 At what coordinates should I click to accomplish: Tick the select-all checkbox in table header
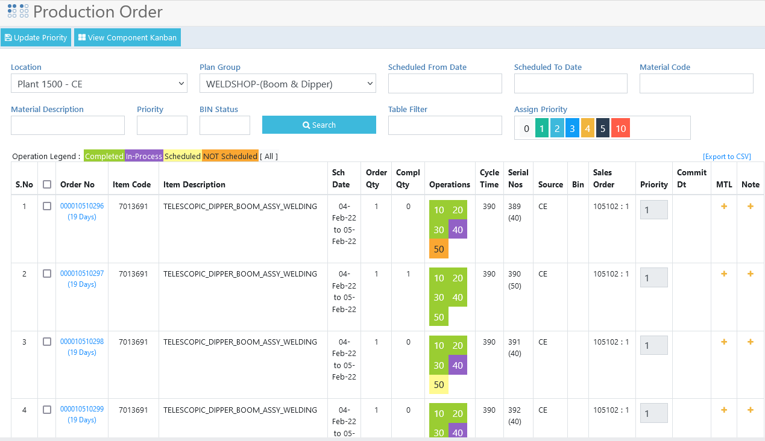(x=47, y=184)
